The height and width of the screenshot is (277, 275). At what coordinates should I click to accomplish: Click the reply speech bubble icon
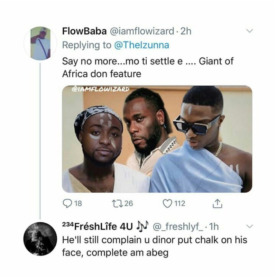point(67,204)
